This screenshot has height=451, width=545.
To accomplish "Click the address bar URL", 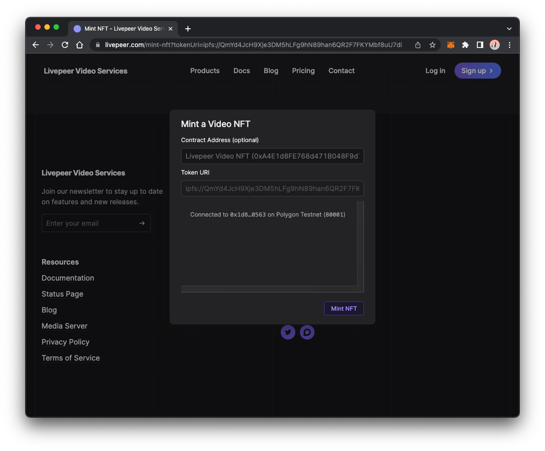I will point(253,45).
